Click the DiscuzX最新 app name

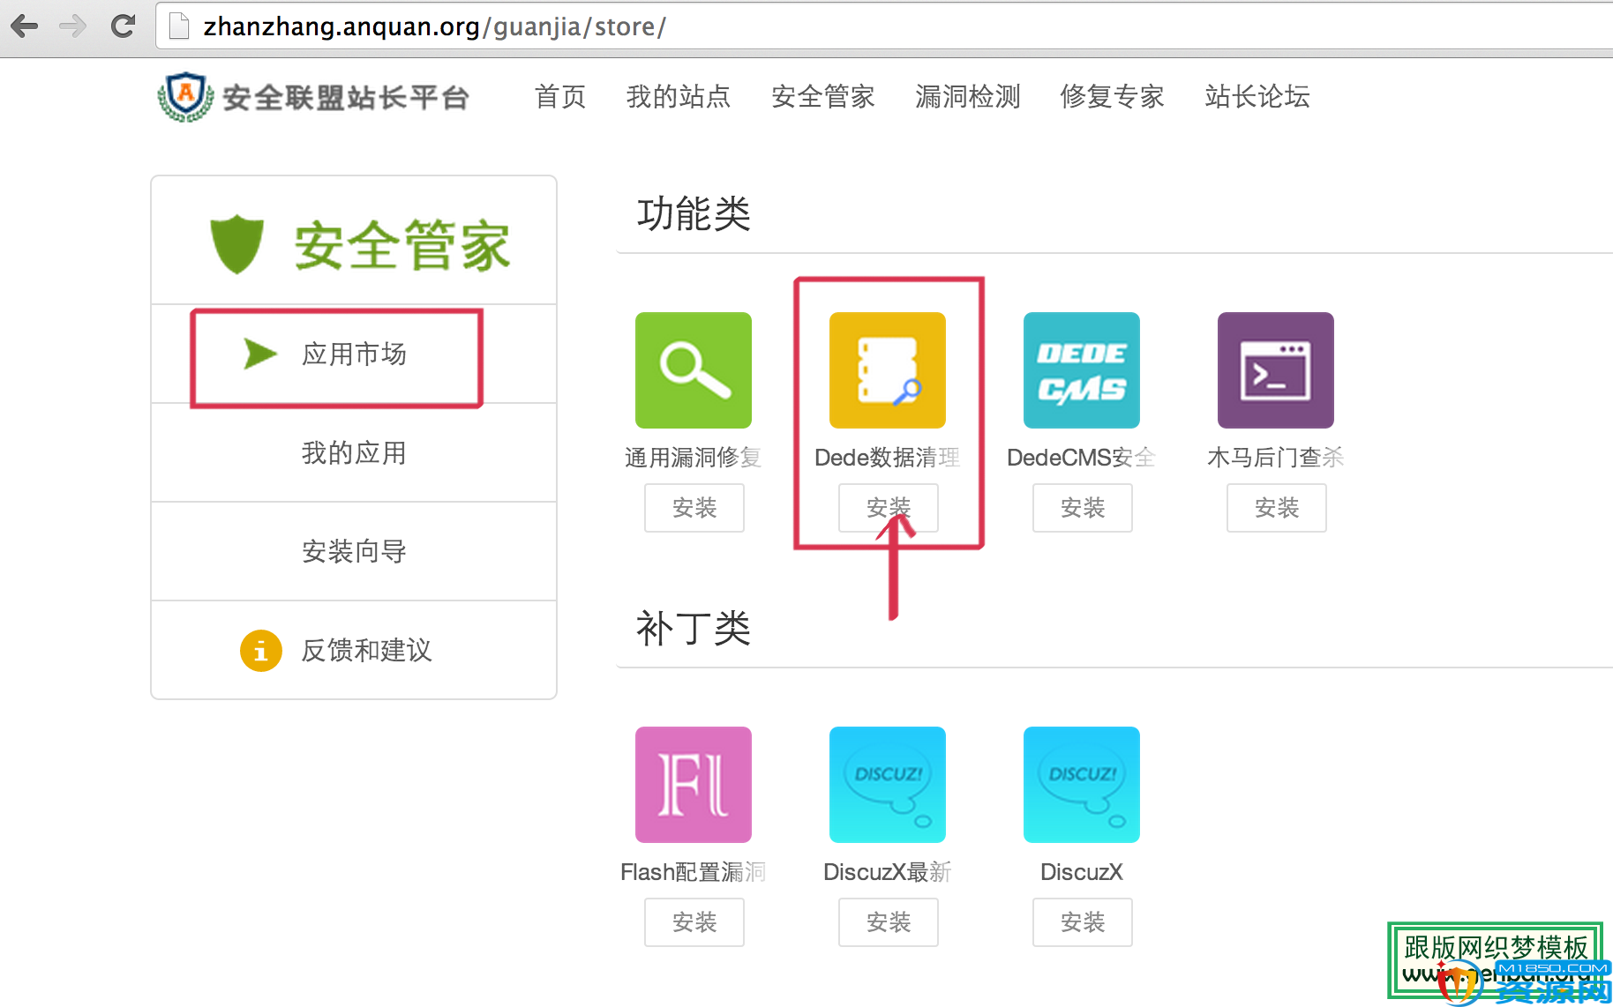tap(888, 872)
